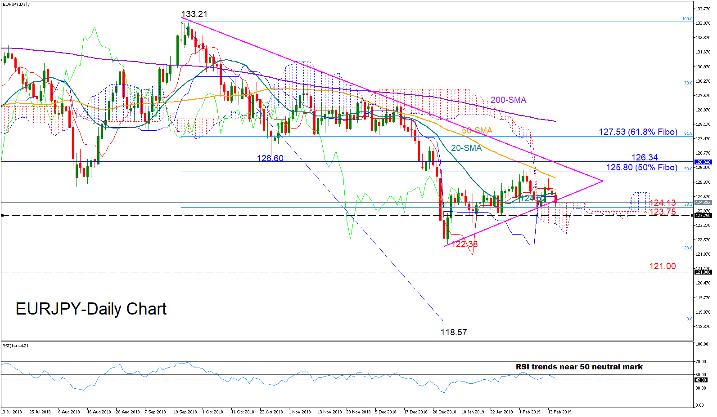Click the 13 Jul 2018 date label
Image resolution: width=717 pixels, height=417 pixels.
tap(12, 412)
